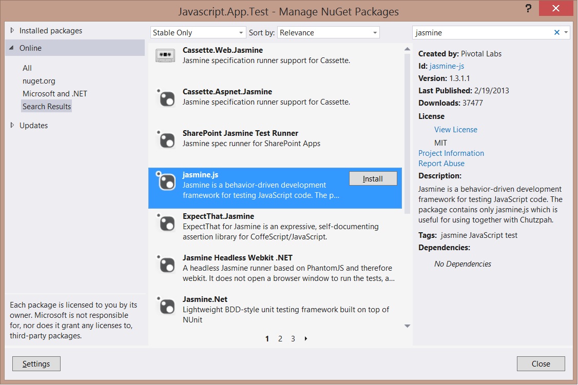
Task: Click the Jasmine.Net package icon
Action: click(x=165, y=306)
